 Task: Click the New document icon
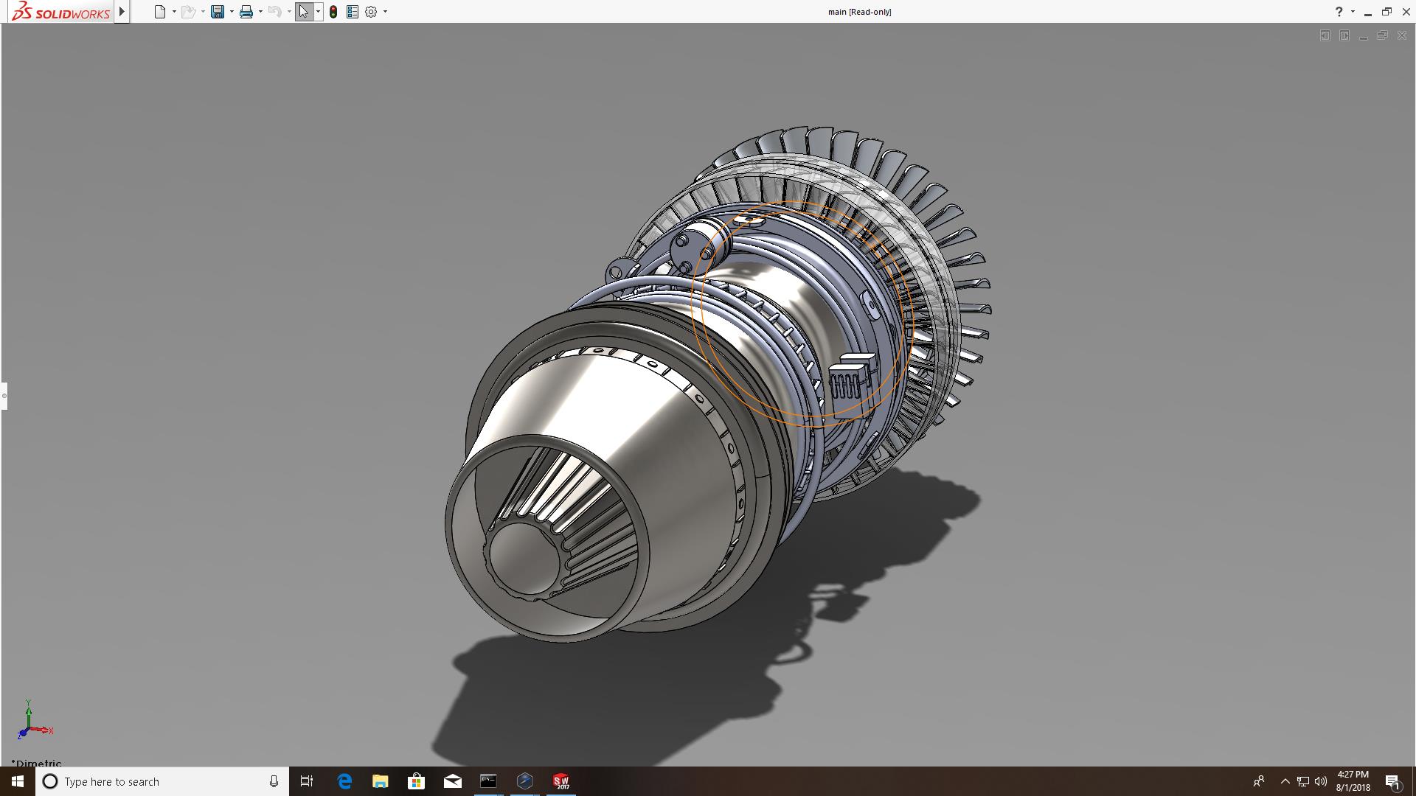click(159, 12)
